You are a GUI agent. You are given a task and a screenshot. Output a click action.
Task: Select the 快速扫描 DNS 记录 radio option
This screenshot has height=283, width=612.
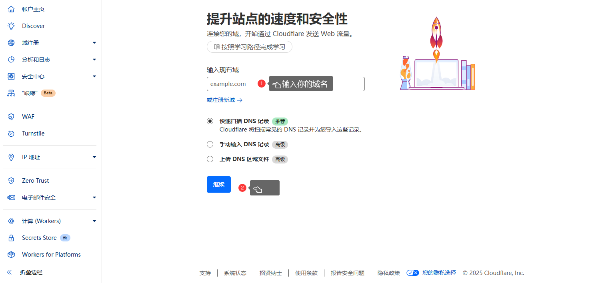[x=210, y=121]
